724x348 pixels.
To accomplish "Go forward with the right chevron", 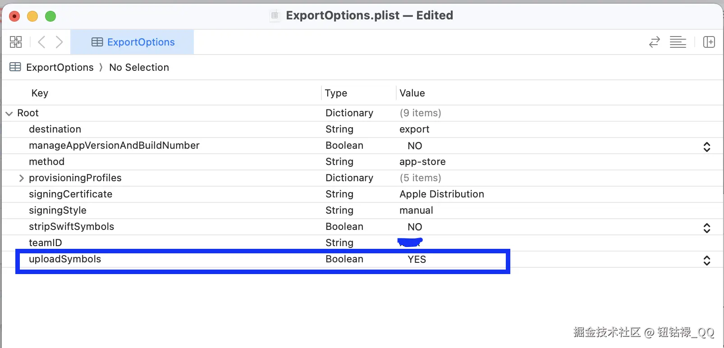I will (x=59, y=42).
